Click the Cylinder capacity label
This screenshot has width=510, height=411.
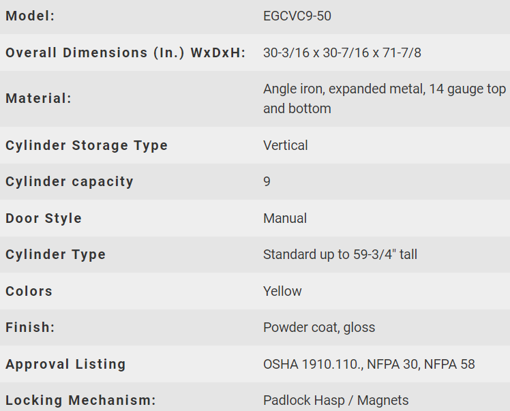70,182
